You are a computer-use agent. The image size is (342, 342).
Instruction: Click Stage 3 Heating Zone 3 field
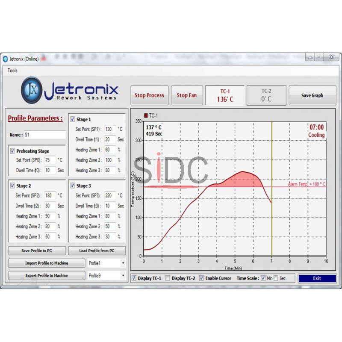click(110, 237)
